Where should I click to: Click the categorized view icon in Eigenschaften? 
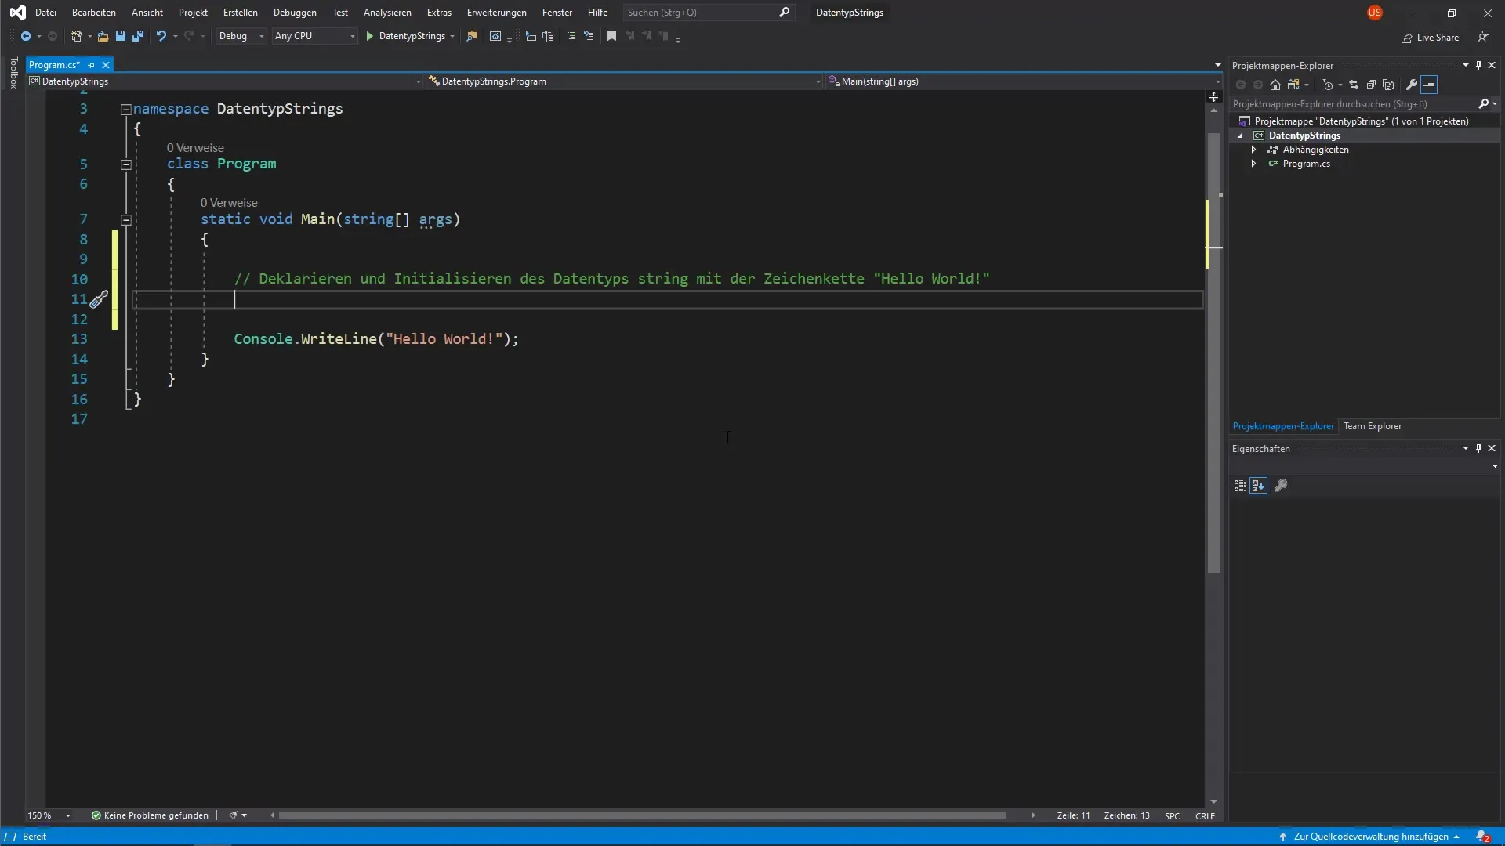click(1239, 486)
